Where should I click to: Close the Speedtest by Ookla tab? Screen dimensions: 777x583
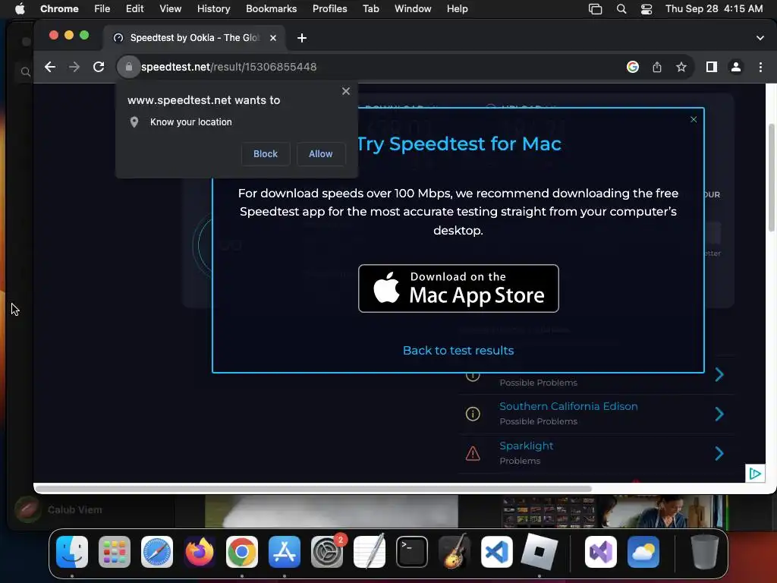coord(273,38)
